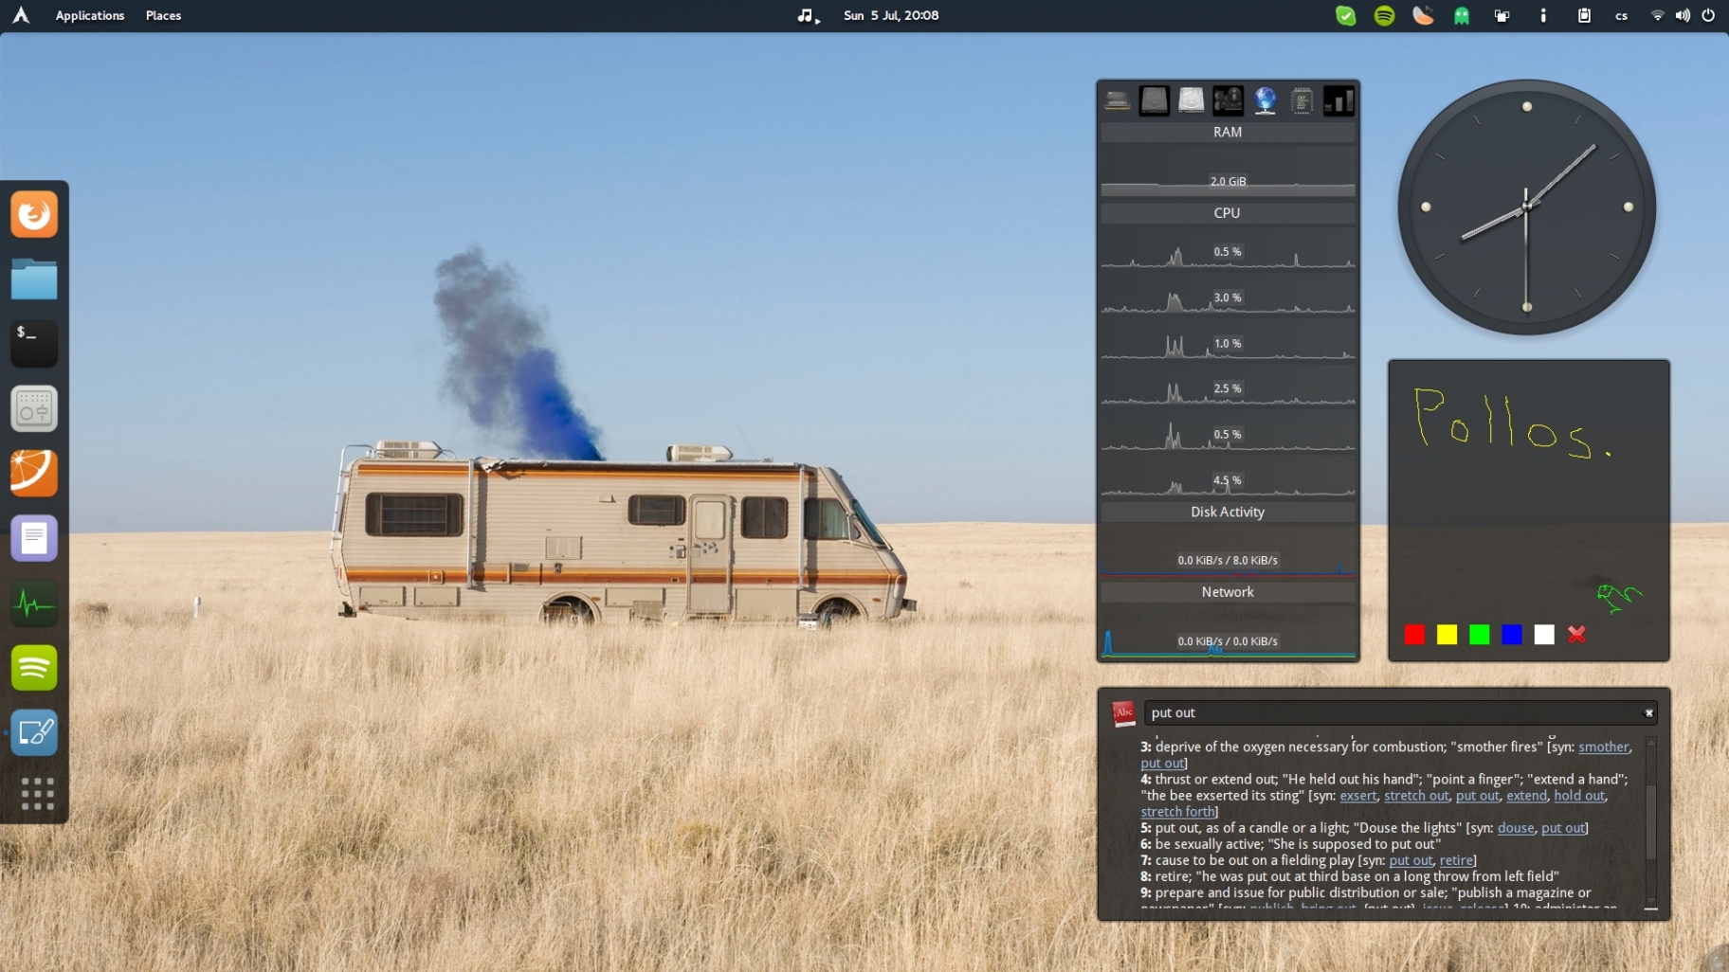Viewport: 1729px width, 972px height.
Task: Select the blue color in the drawing widget
Action: (x=1512, y=635)
